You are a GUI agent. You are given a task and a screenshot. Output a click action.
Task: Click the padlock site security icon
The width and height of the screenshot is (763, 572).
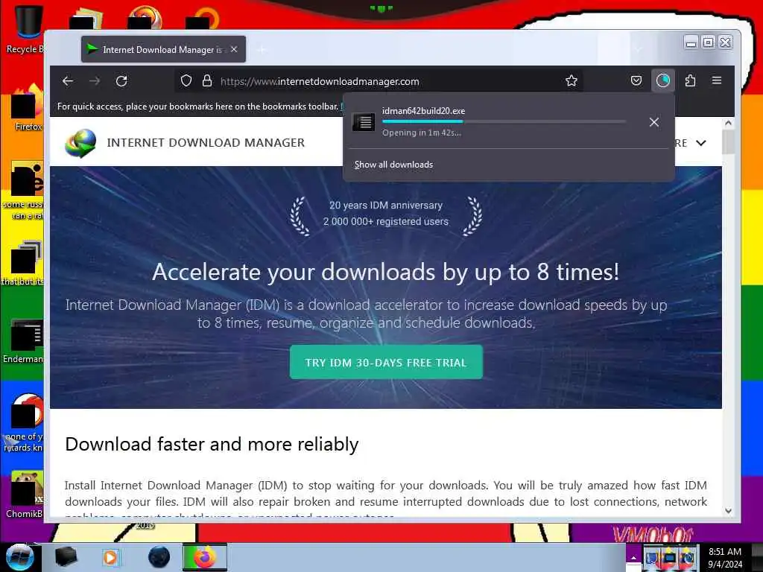point(207,80)
